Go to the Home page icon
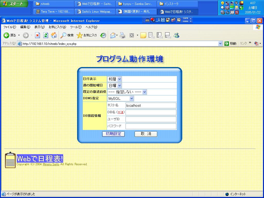The image size is (264, 198). point(54,35)
